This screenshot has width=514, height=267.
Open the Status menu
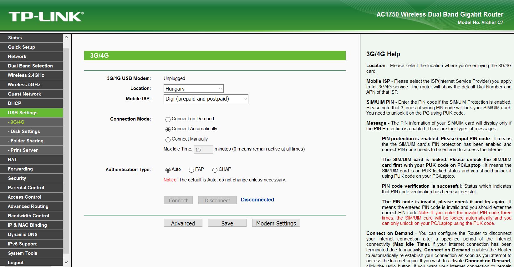tap(31, 38)
